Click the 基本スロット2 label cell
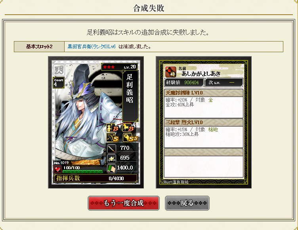 point(39,47)
